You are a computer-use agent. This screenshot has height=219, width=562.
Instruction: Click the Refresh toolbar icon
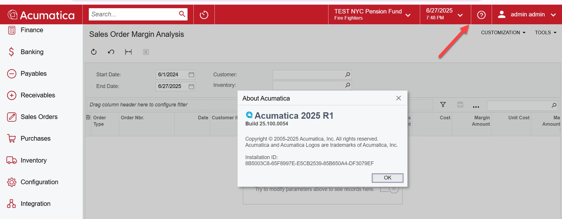[x=94, y=52]
